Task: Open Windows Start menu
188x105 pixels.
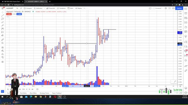Action: (x=2, y=97)
